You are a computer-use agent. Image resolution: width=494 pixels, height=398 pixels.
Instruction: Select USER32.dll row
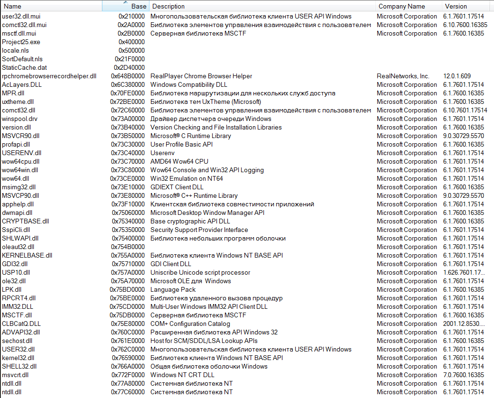point(247,349)
